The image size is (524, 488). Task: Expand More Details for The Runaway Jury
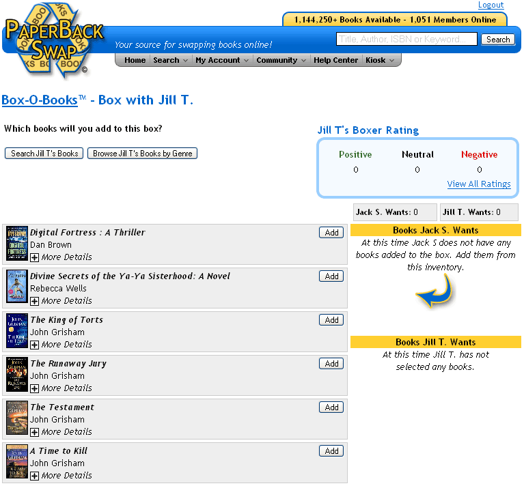61,388
